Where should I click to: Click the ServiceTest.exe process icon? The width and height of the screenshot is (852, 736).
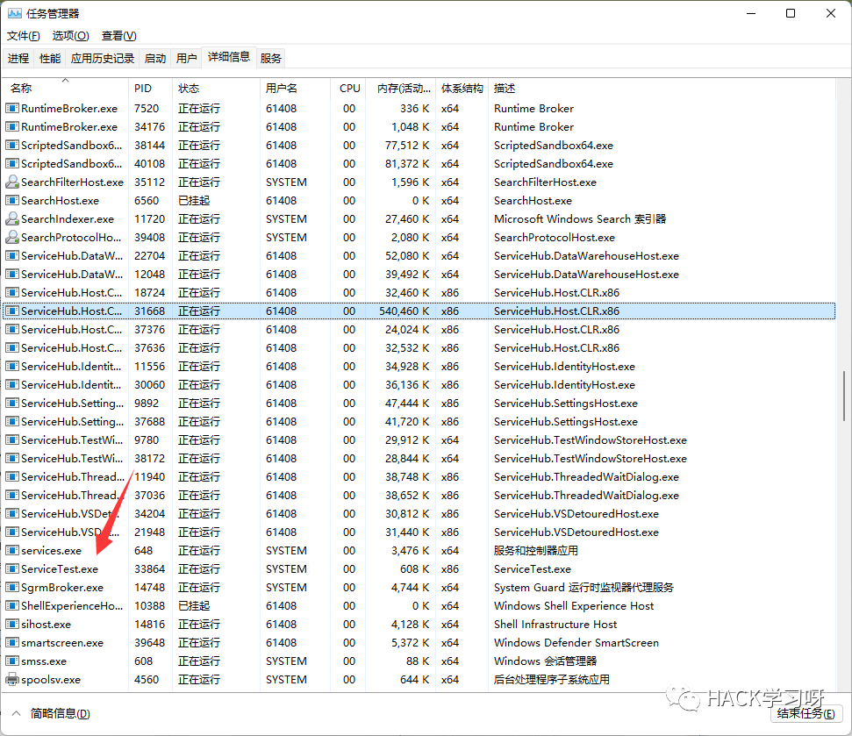(12, 568)
